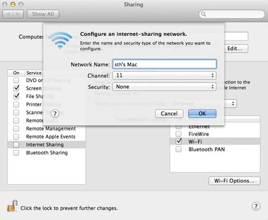Click the Show All button
Viewport: 268px width, 220px height.
[x=43, y=14]
